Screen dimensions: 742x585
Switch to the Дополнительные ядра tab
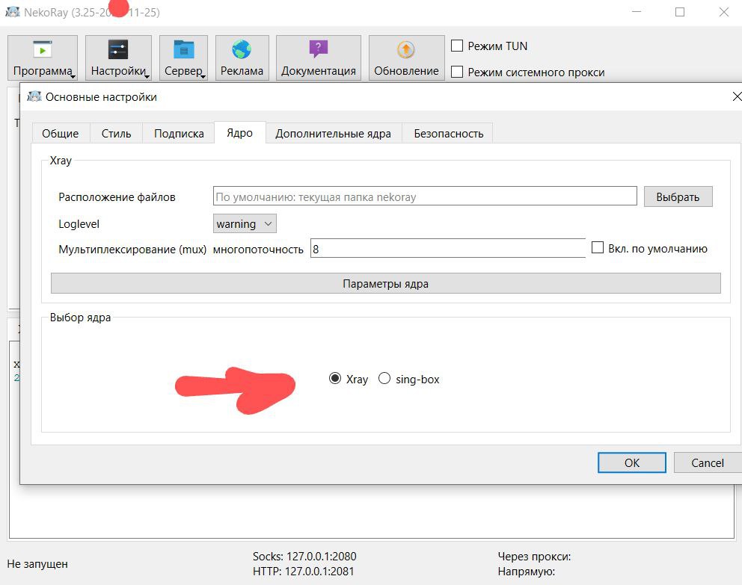(333, 133)
